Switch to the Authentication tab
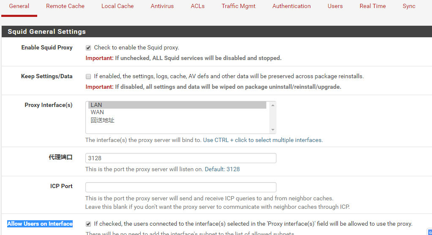This screenshot has width=432, height=235. tap(292, 6)
